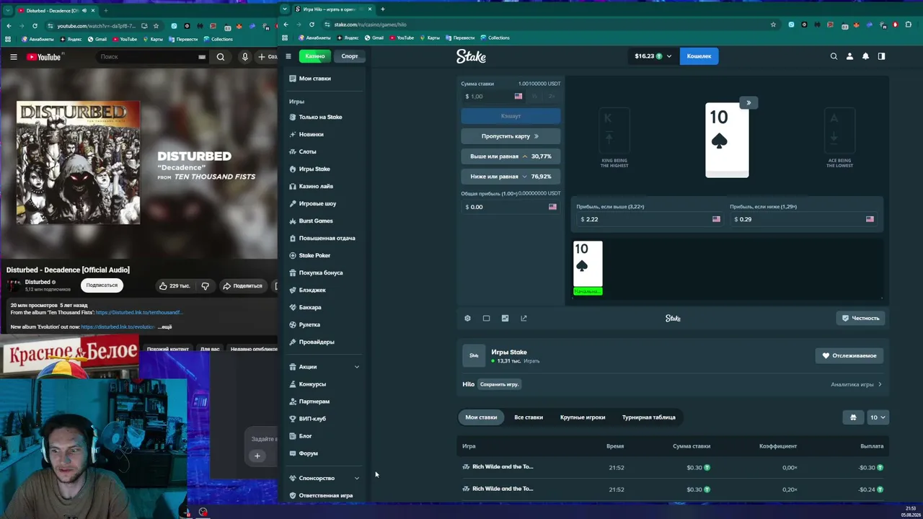
Task: Toggle the Stake right sidebar panel icon
Action: [x=881, y=56]
